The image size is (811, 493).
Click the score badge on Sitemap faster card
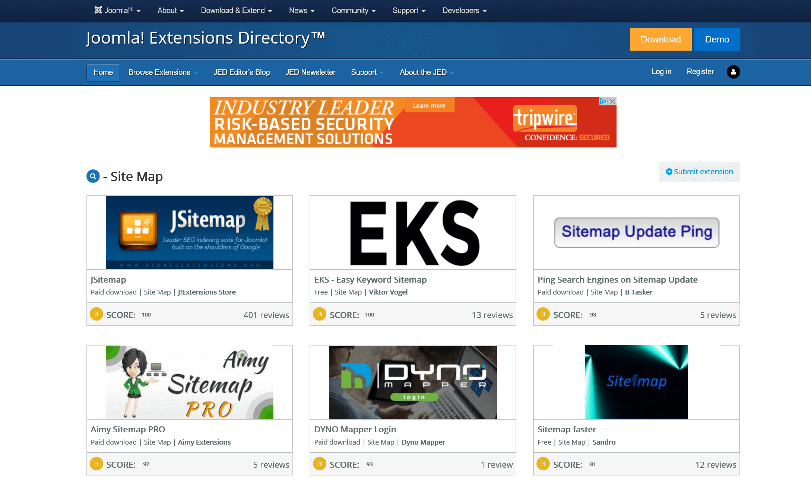click(x=543, y=464)
